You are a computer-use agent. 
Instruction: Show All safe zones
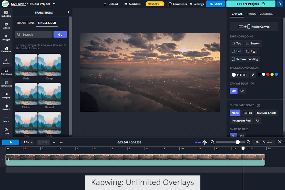(257, 121)
